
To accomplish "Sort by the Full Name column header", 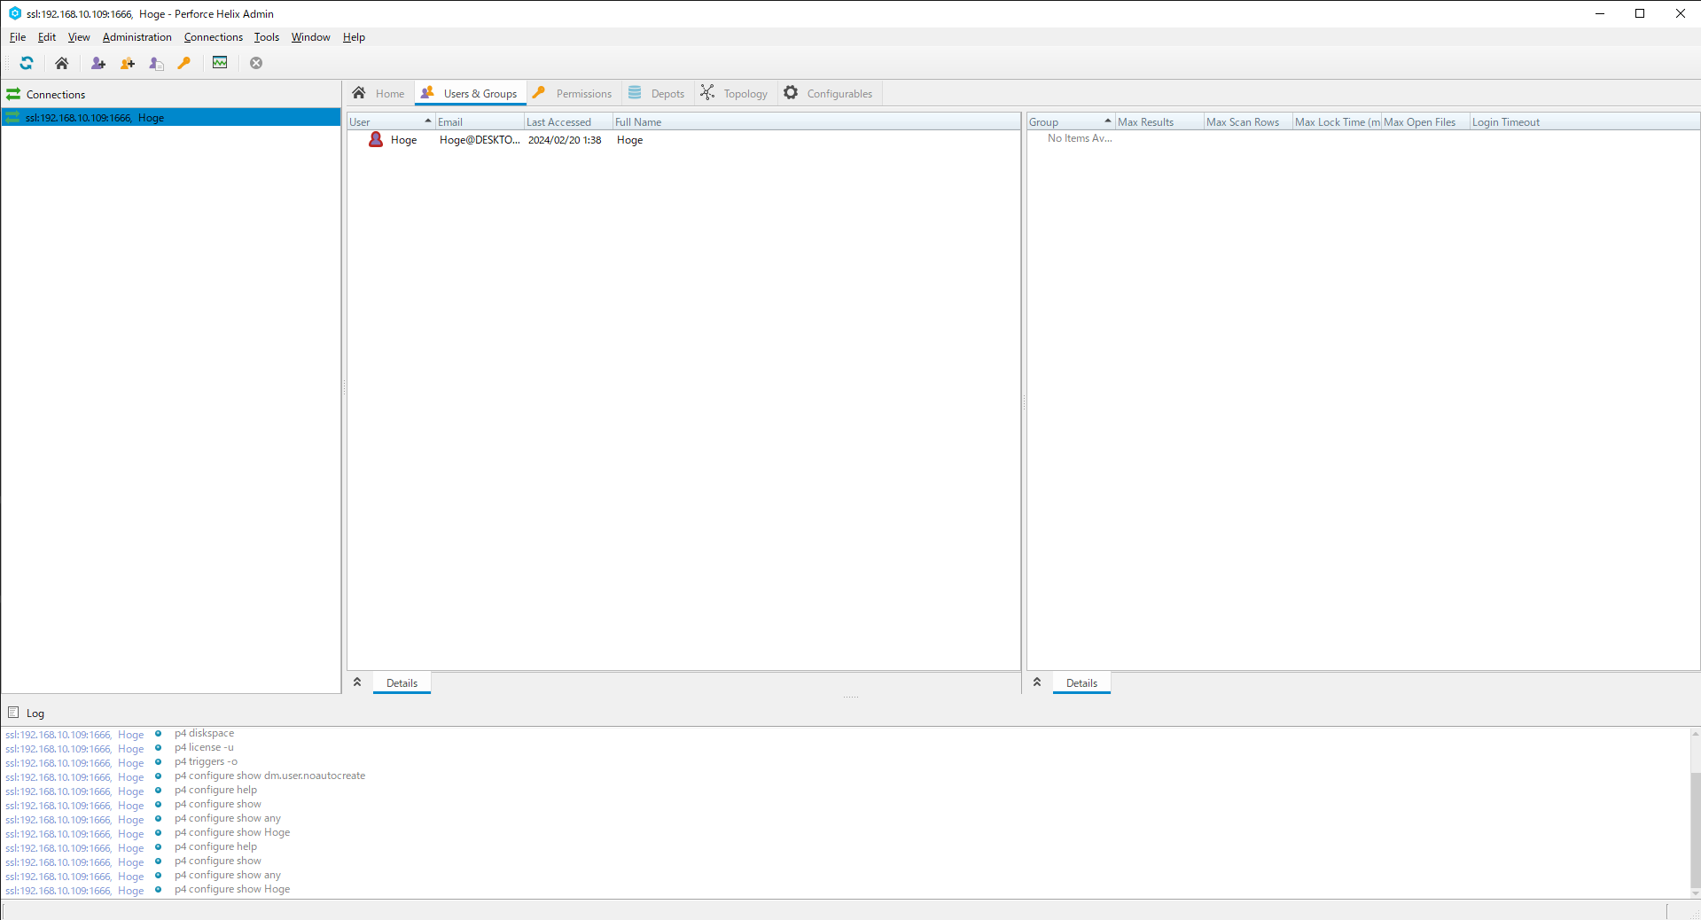I will [x=816, y=121].
